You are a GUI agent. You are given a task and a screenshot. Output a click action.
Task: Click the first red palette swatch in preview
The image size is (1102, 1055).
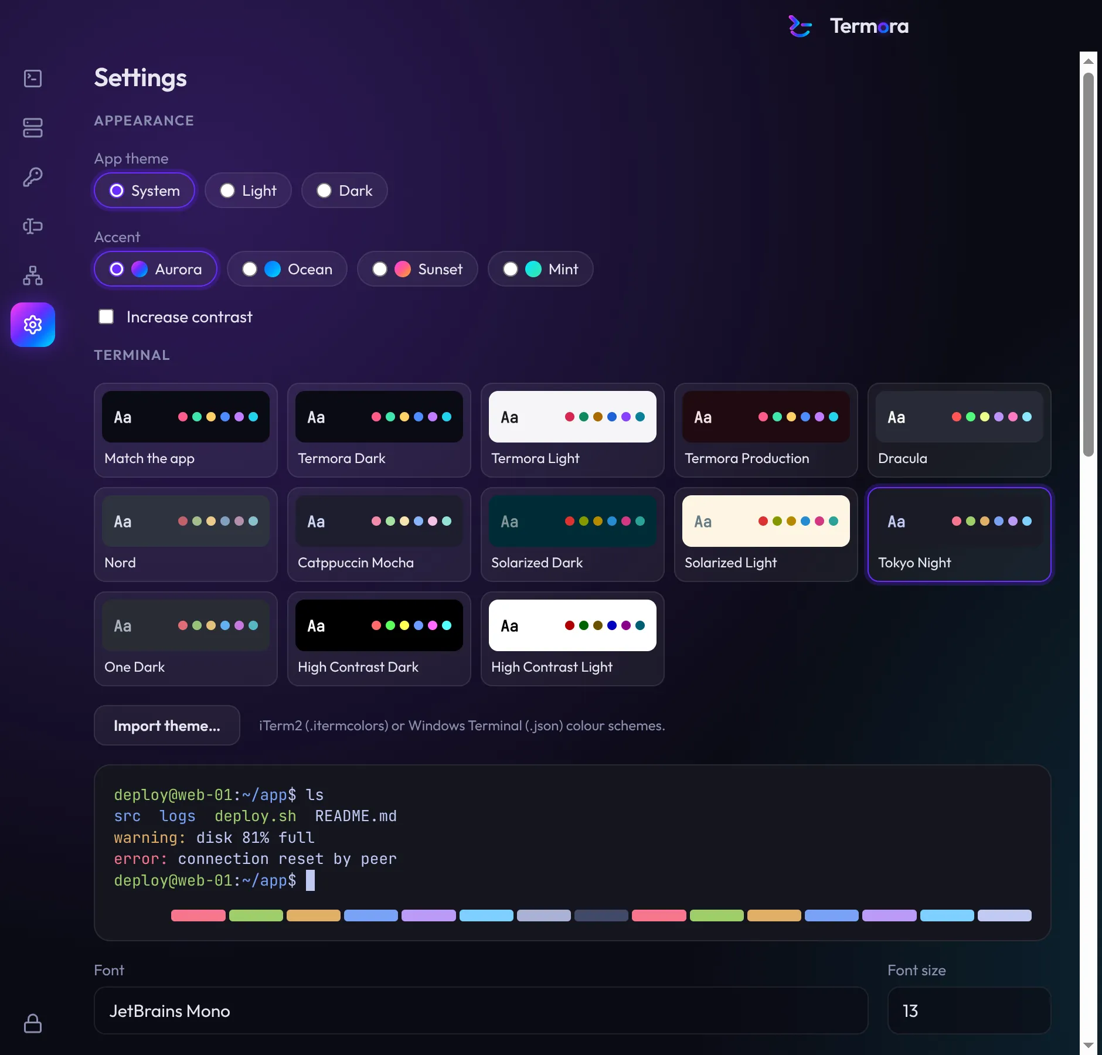[x=198, y=916]
